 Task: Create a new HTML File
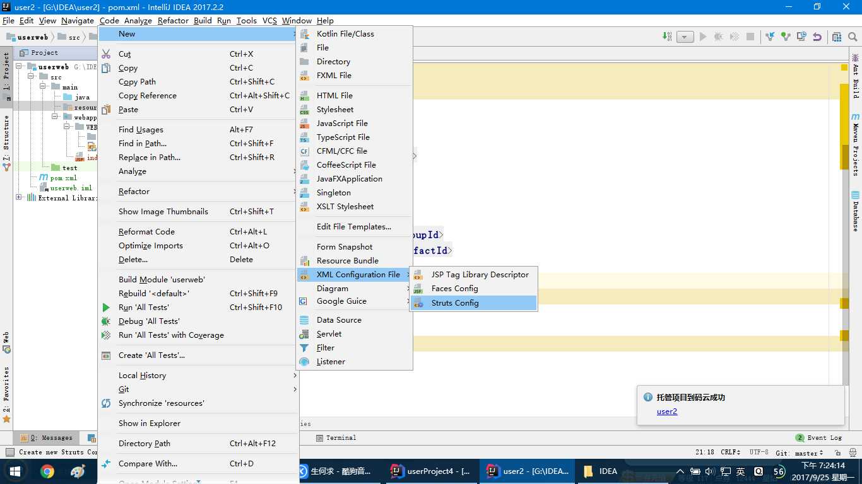[355, 96]
